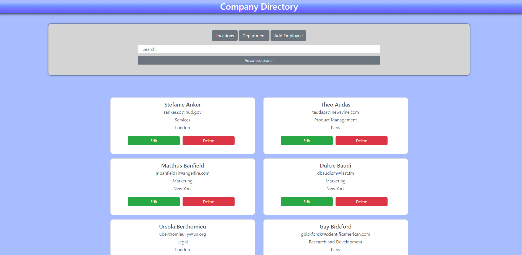This screenshot has height=255, width=522.
Task: Click email dbaudi2m@last.fm
Action: (x=336, y=173)
